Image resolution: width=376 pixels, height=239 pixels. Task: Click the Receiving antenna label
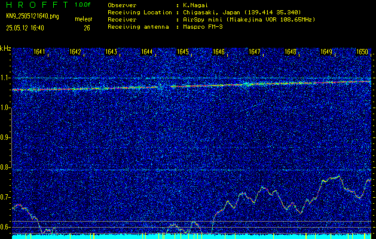coord(138,27)
